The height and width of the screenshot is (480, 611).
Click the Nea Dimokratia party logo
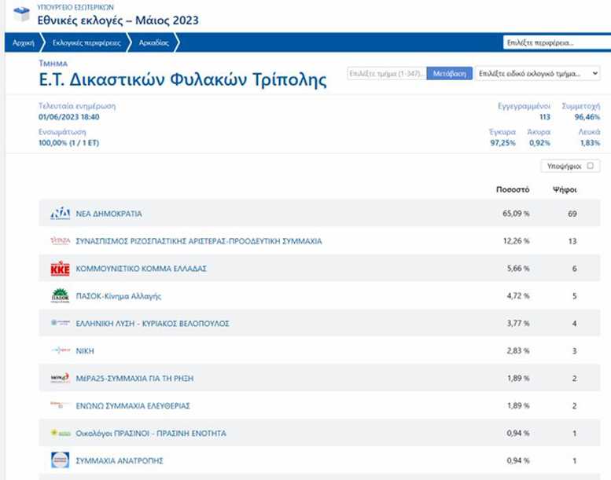61,214
